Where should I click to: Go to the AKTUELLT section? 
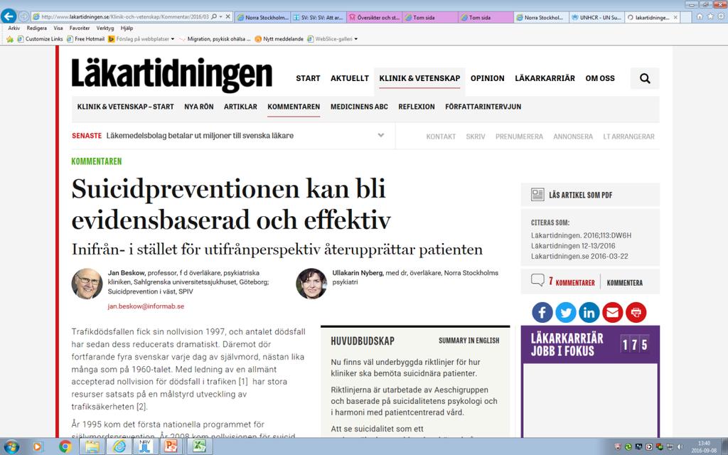point(350,78)
